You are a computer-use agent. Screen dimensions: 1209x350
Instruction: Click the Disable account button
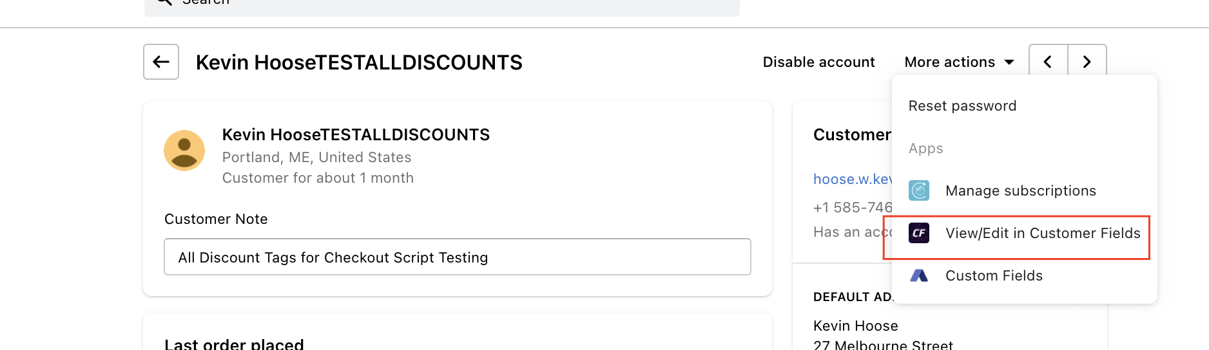tap(818, 62)
